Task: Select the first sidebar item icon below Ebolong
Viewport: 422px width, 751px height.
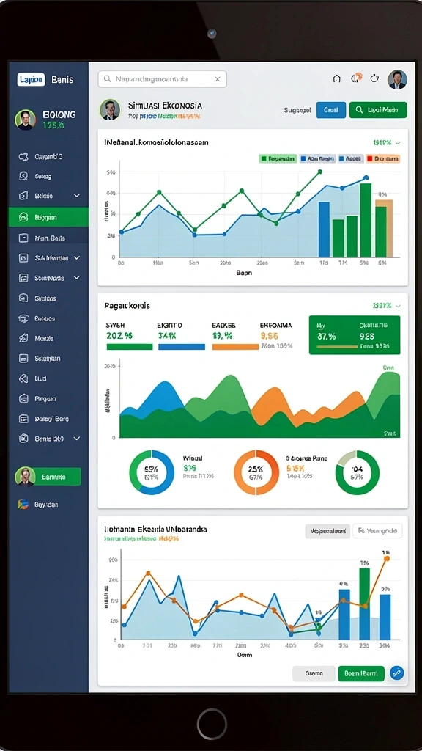Action: tap(23, 157)
